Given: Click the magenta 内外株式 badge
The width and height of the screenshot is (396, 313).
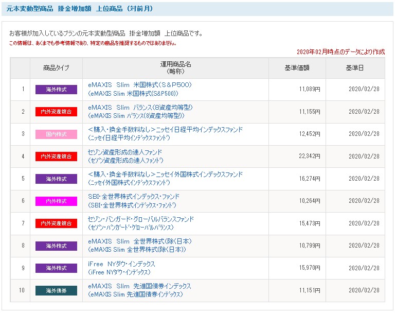Looking at the screenshot, I should click(x=56, y=201).
